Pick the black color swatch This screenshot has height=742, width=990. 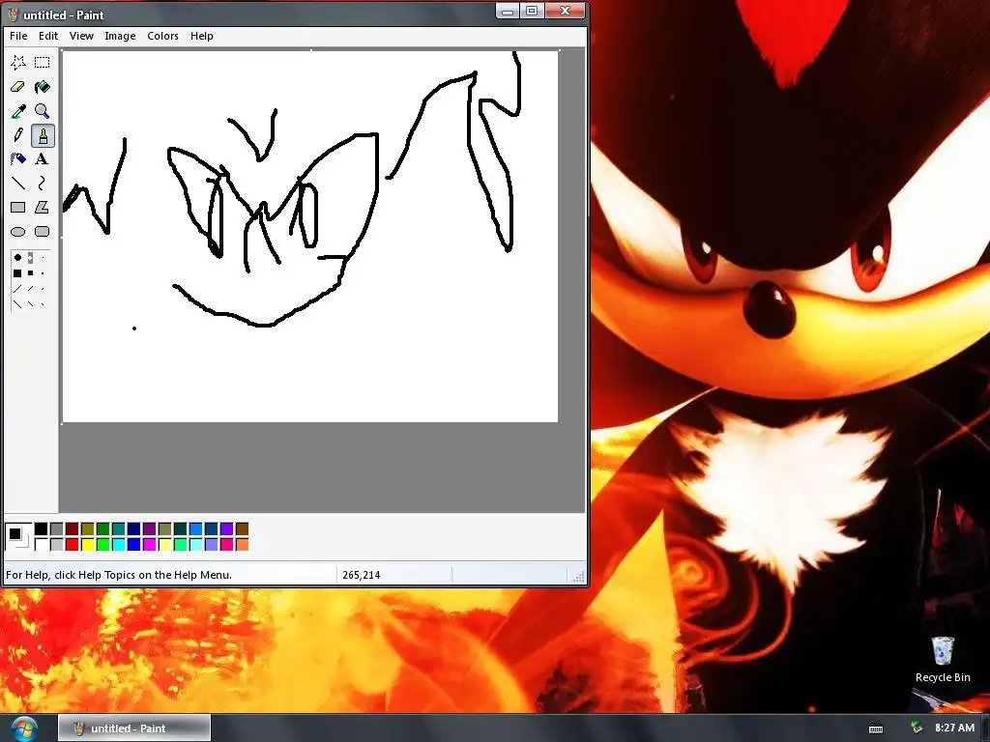coord(41,528)
